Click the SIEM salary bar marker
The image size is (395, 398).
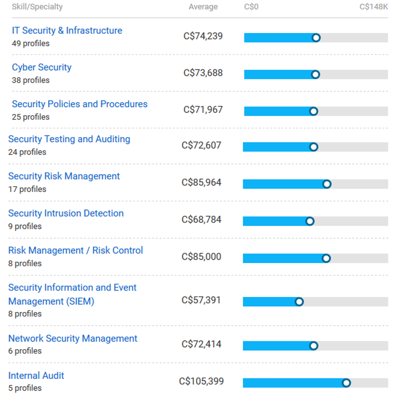click(299, 302)
